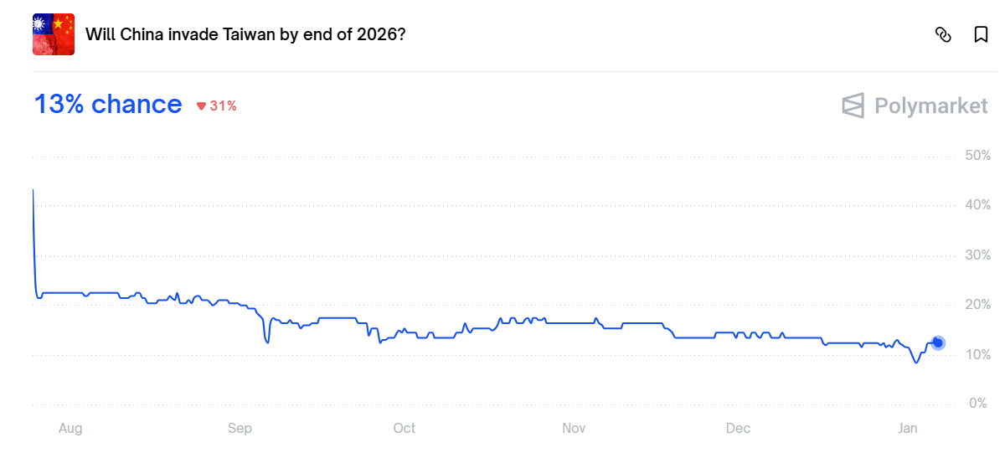Click the Dec label on time axis
Viewport: 1005px width, 458px height.
[738, 429]
